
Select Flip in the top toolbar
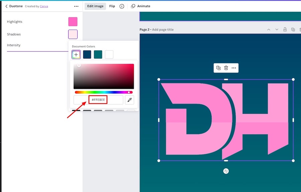click(112, 6)
